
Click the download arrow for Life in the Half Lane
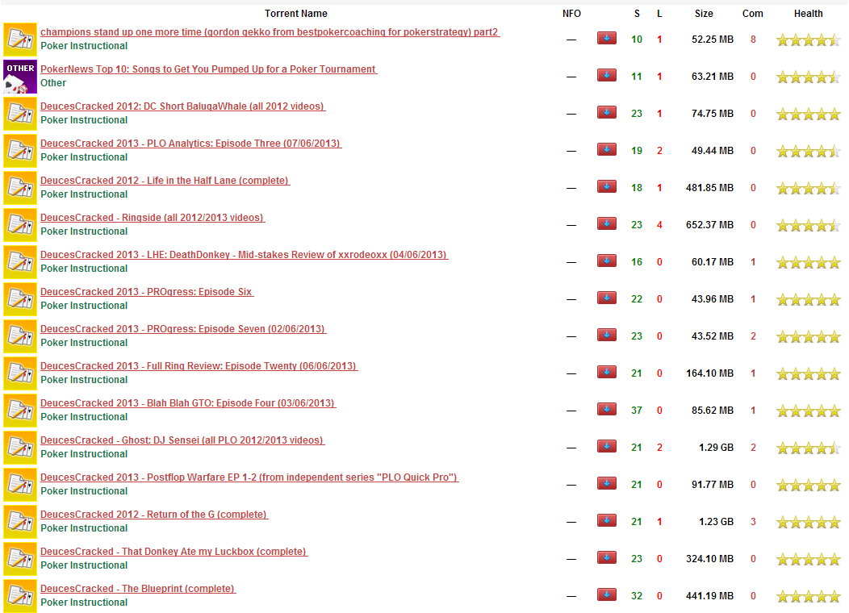click(x=606, y=186)
